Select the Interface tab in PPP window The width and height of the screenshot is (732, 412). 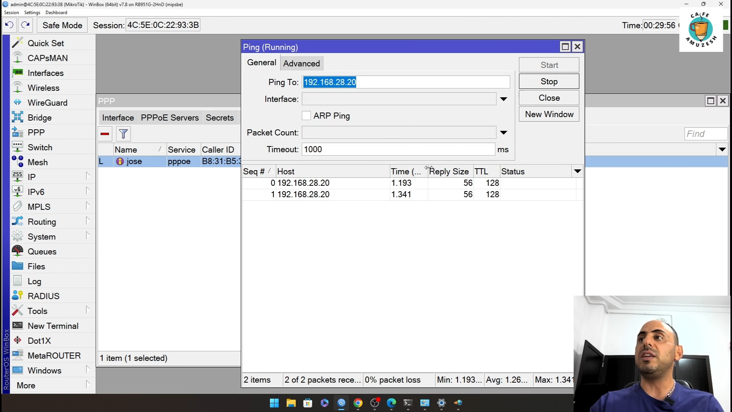click(118, 117)
